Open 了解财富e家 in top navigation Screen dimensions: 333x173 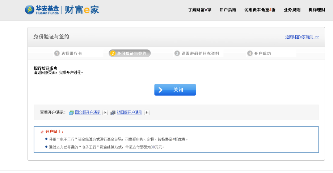(x=199, y=10)
